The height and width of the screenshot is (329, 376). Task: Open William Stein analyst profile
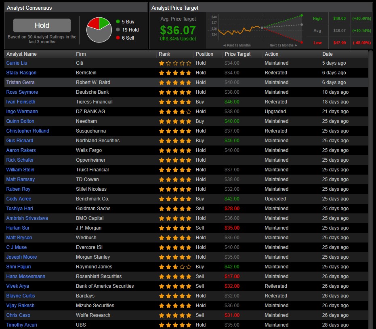[20, 170]
